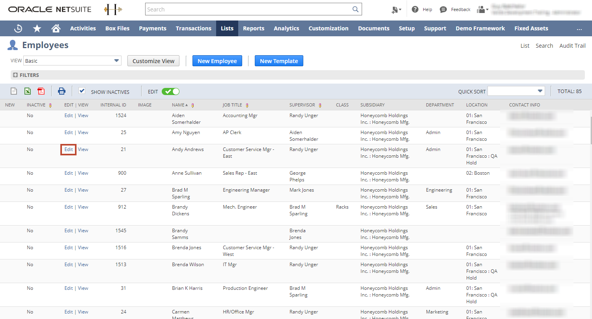592x319 pixels.
Task: Open the Search link near Audit Trail
Action: 544,46
